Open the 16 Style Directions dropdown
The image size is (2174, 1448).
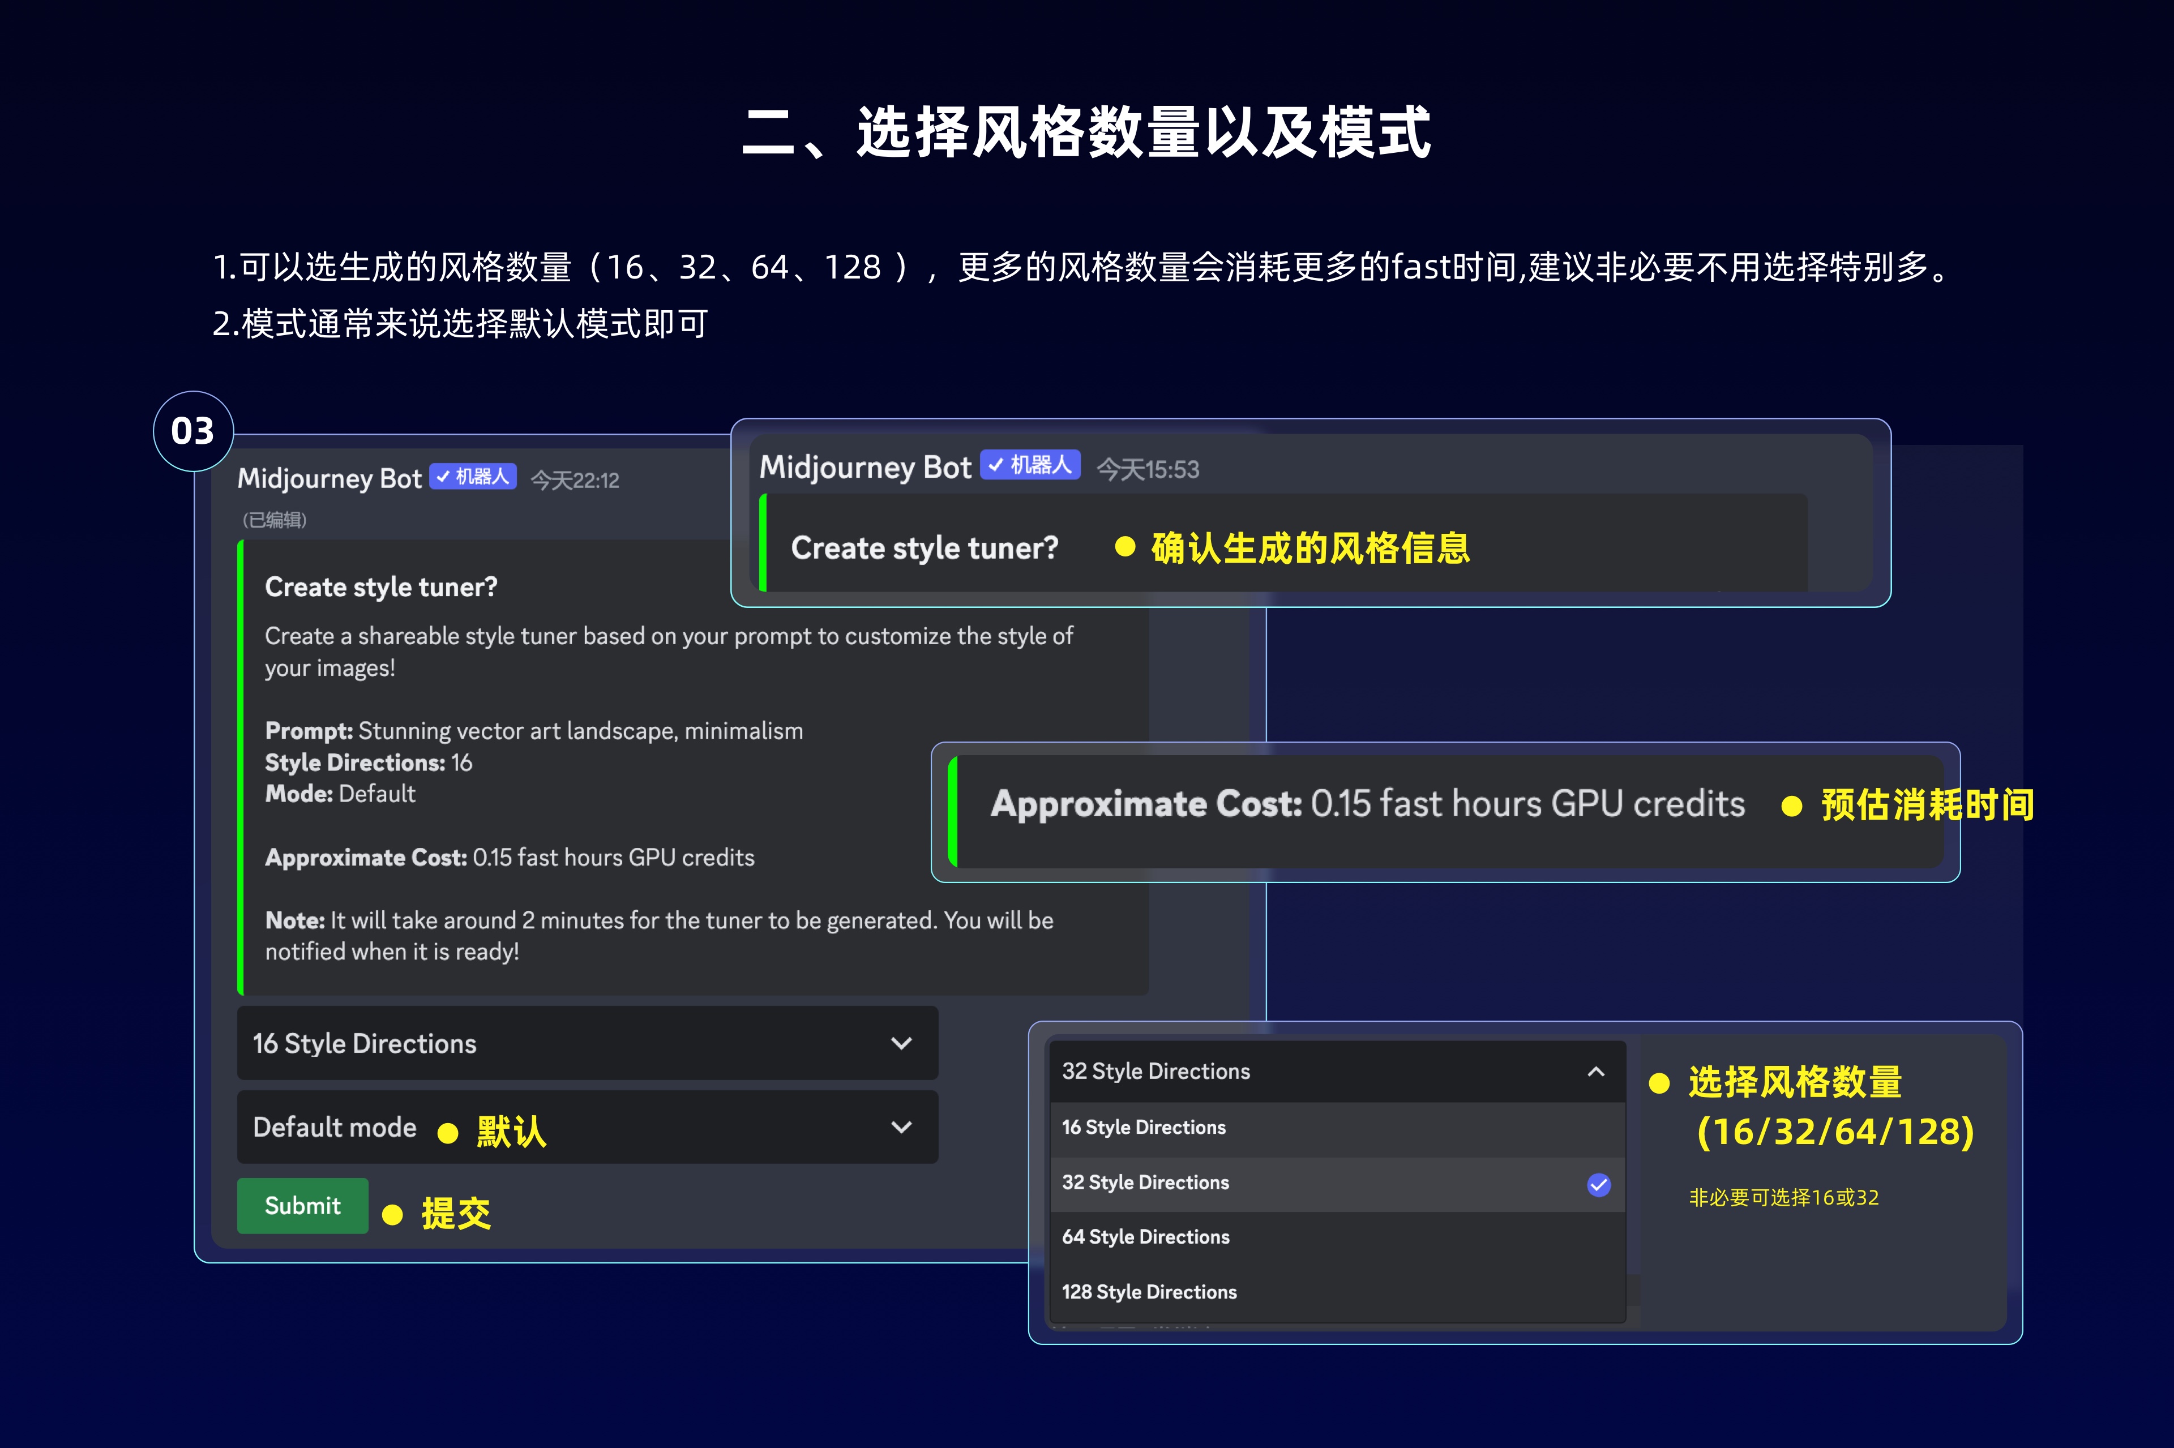click(587, 1043)
